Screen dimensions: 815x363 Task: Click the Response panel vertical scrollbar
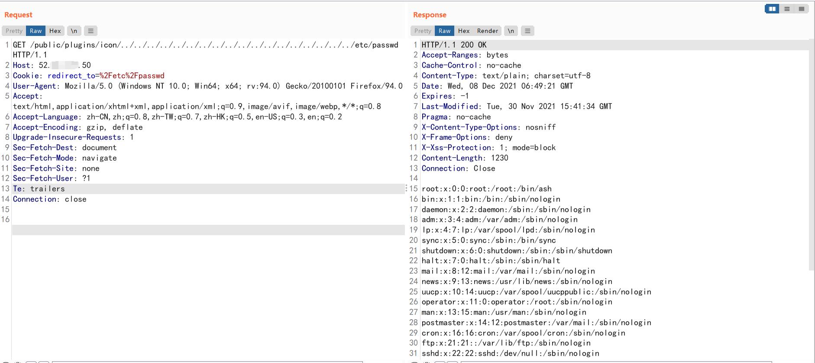point(812,154)
